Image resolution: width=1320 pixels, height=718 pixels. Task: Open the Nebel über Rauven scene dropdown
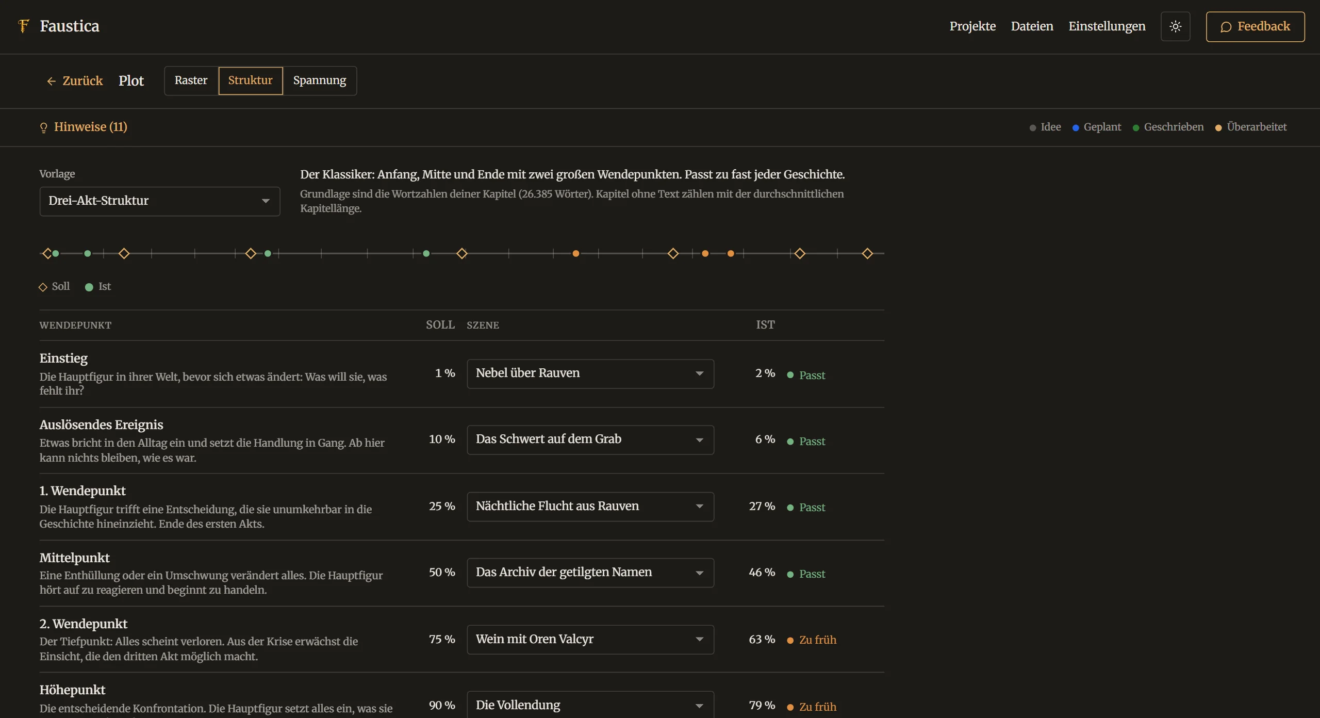tap(590, 373)
